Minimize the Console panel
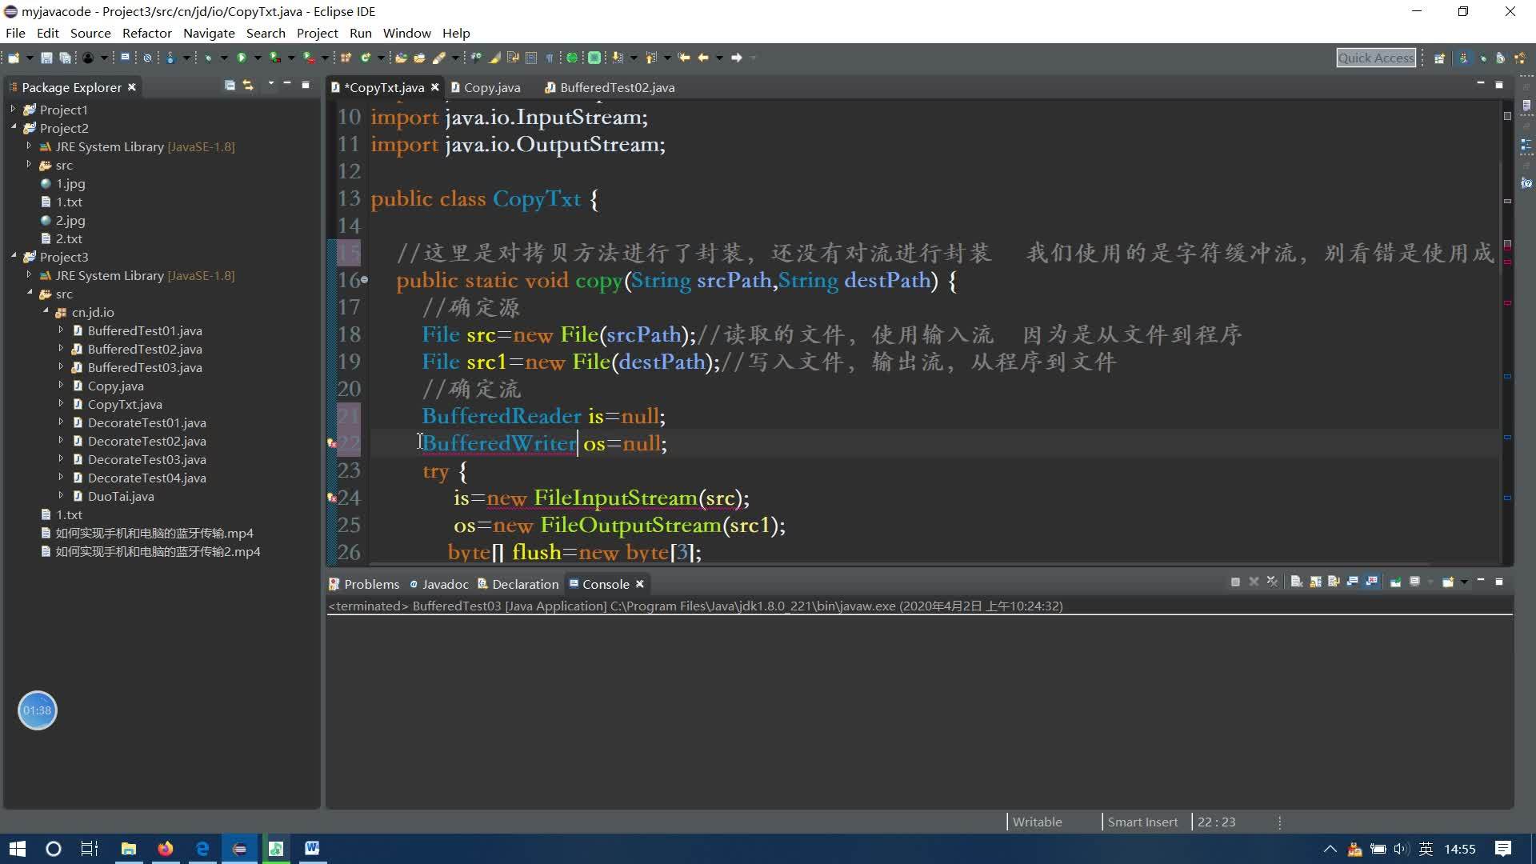 pyautogui.click(x=1481, y=580)
